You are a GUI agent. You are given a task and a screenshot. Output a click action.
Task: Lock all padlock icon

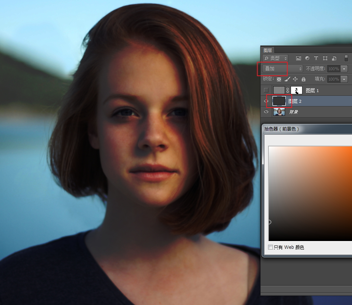[304, 79]
